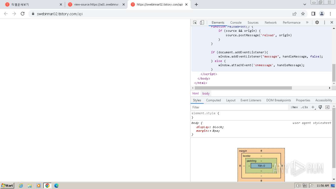Click the blue content box in box model
This screenshot has height=189, width=336.
(261, 166)
